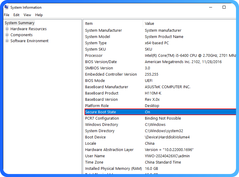This screenshot has height=177, width=239.
Task: Expand the Software Environment node
Action: coord(7,41)
